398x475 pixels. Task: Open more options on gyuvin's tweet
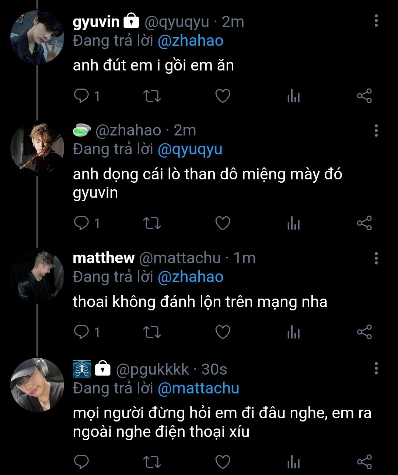[x=376, y=21]
